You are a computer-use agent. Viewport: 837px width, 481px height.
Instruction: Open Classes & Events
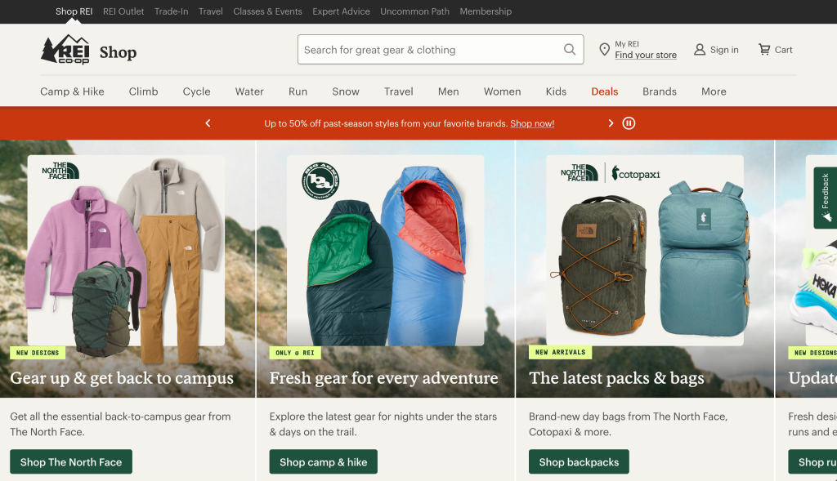click(x=267, y=11)
